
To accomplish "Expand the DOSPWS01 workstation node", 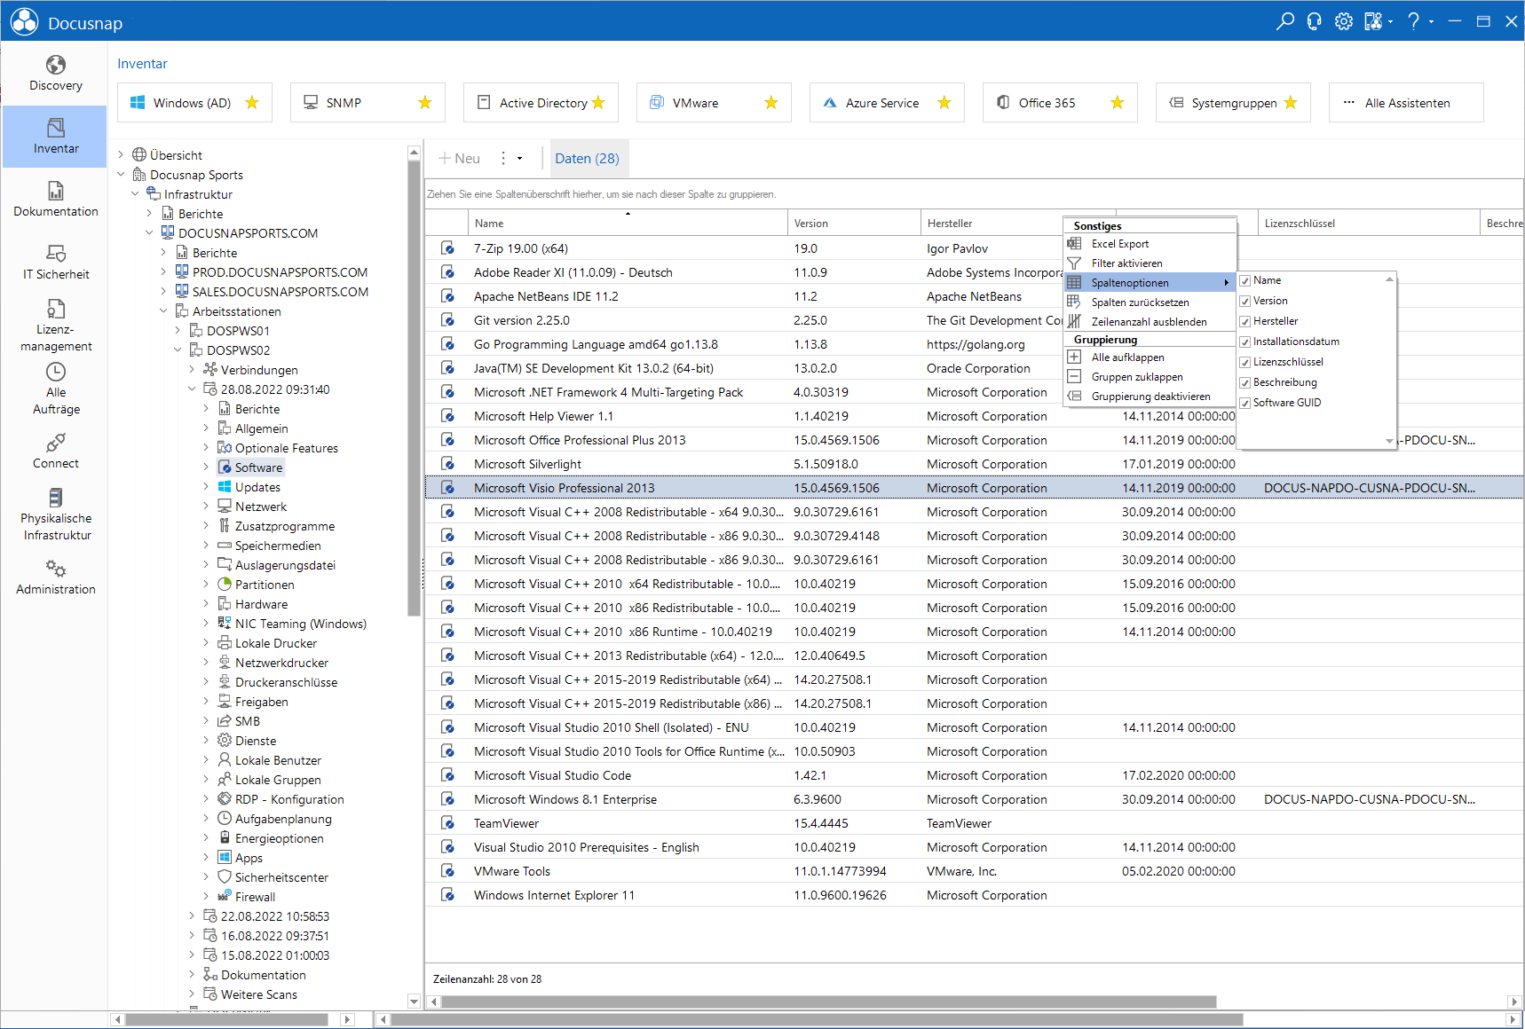I will pyautogui.click(x=178, y=331).
